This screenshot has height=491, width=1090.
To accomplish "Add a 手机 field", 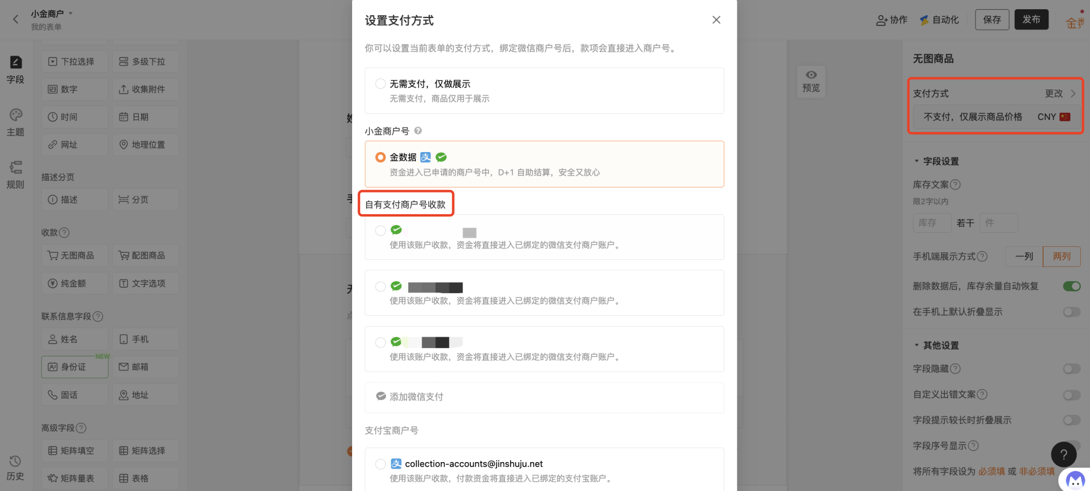I will [146, 340].
